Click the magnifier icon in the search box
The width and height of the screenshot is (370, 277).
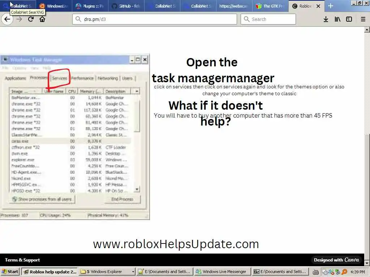[246, 19]
